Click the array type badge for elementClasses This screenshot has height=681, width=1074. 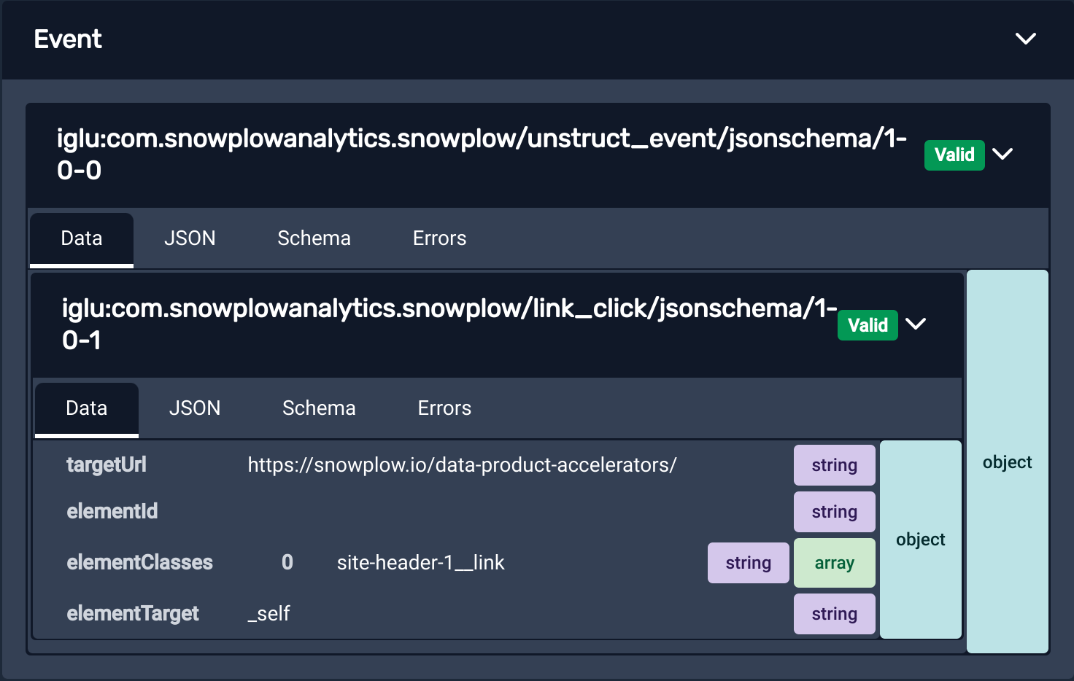(834, 562)
